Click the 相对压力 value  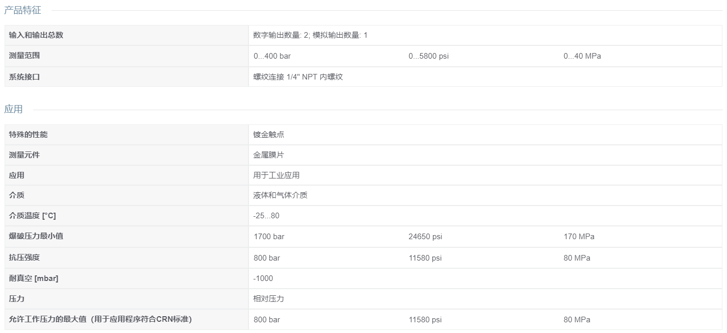tap(268, 299)
